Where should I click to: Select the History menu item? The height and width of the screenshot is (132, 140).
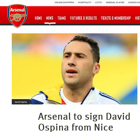137,18
